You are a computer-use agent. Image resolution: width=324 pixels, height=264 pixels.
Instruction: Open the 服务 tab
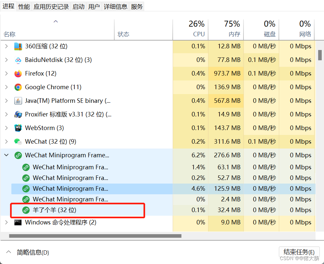tap(137, 6)
